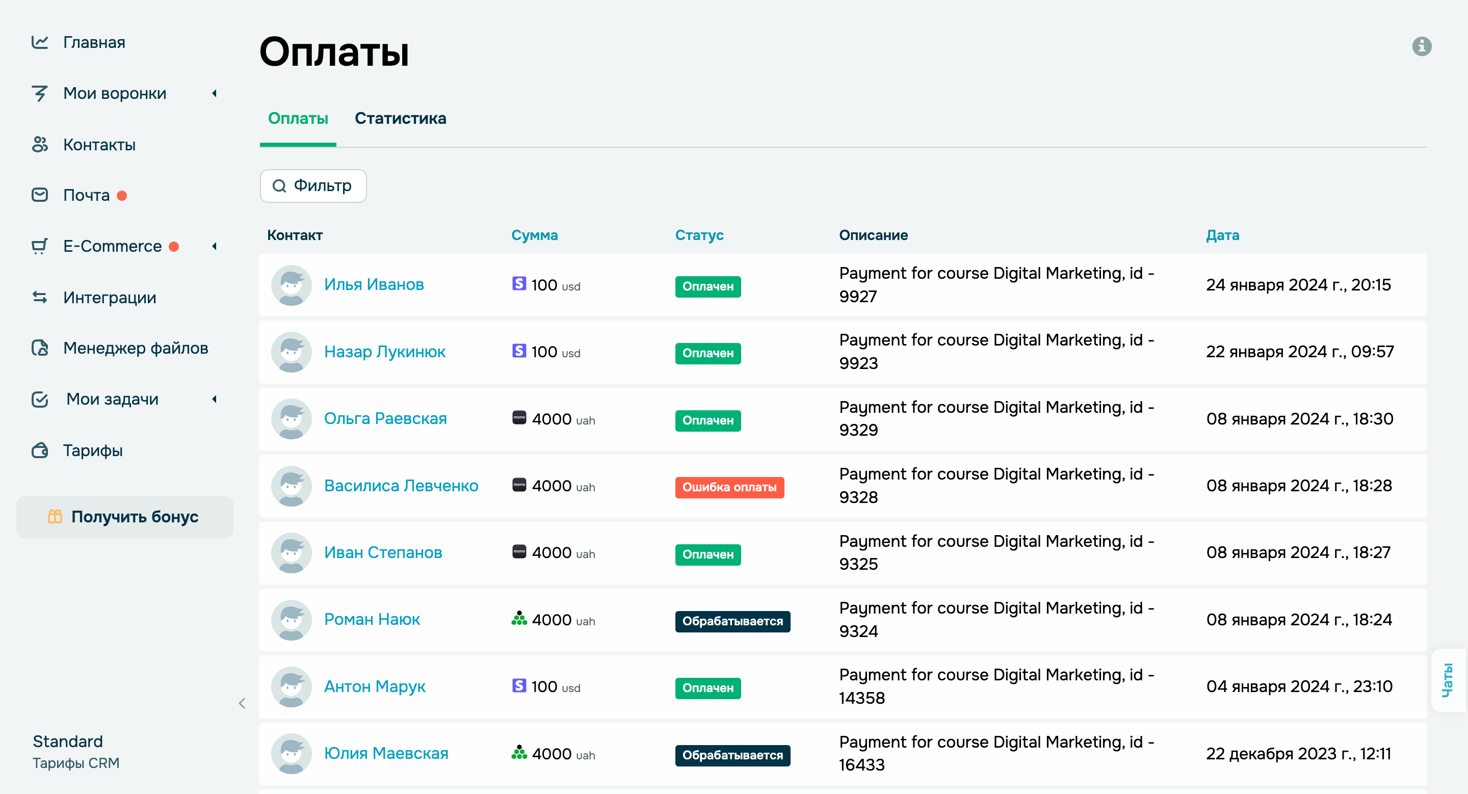Sort payments by Дата column header

[1222, 235]
